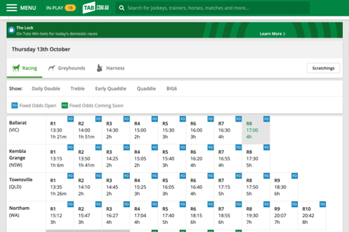Select the Racing horse icon
The image size is (349, 232).
coord(16,68)
